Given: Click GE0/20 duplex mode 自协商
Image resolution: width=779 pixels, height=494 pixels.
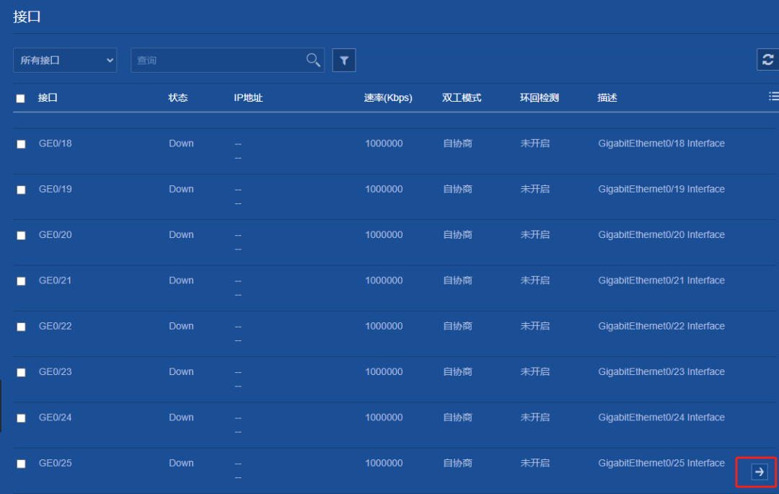Looking at the screenshot, I should [457, 235].
